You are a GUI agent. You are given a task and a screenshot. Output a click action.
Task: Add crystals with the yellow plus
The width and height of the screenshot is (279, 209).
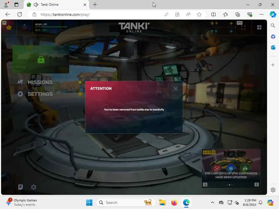[231, 23]
